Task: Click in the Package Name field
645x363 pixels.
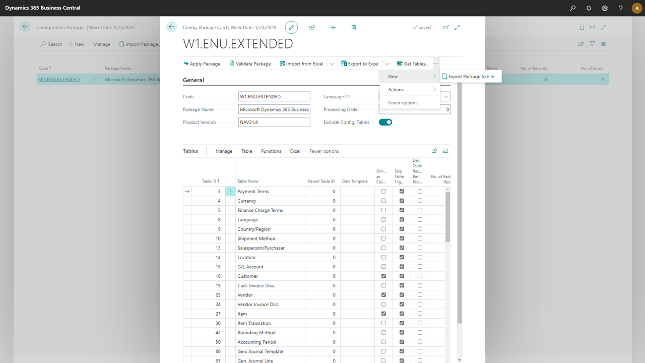Action: 274,109
